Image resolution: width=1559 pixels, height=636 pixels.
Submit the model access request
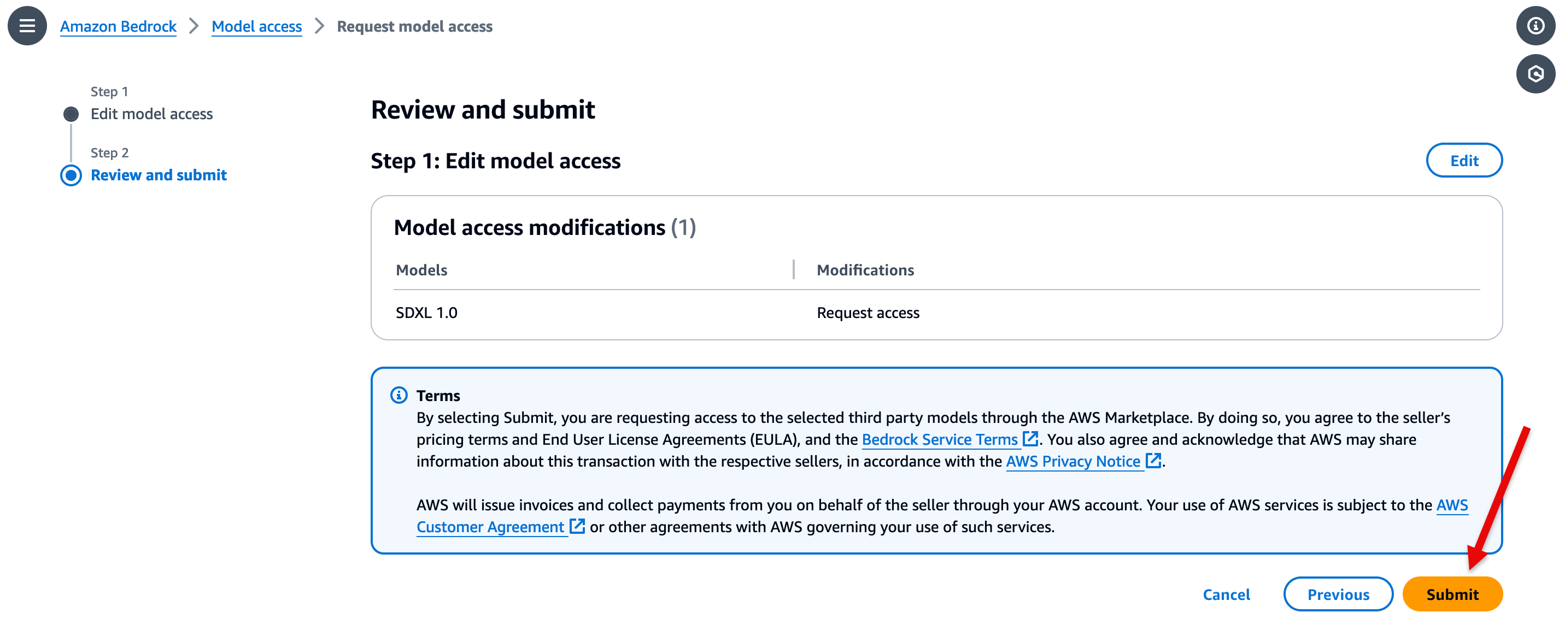1452,594
